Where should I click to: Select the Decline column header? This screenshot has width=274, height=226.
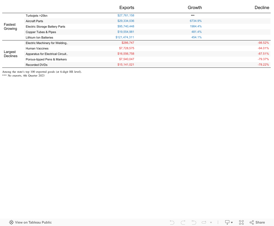click(262, 8)
